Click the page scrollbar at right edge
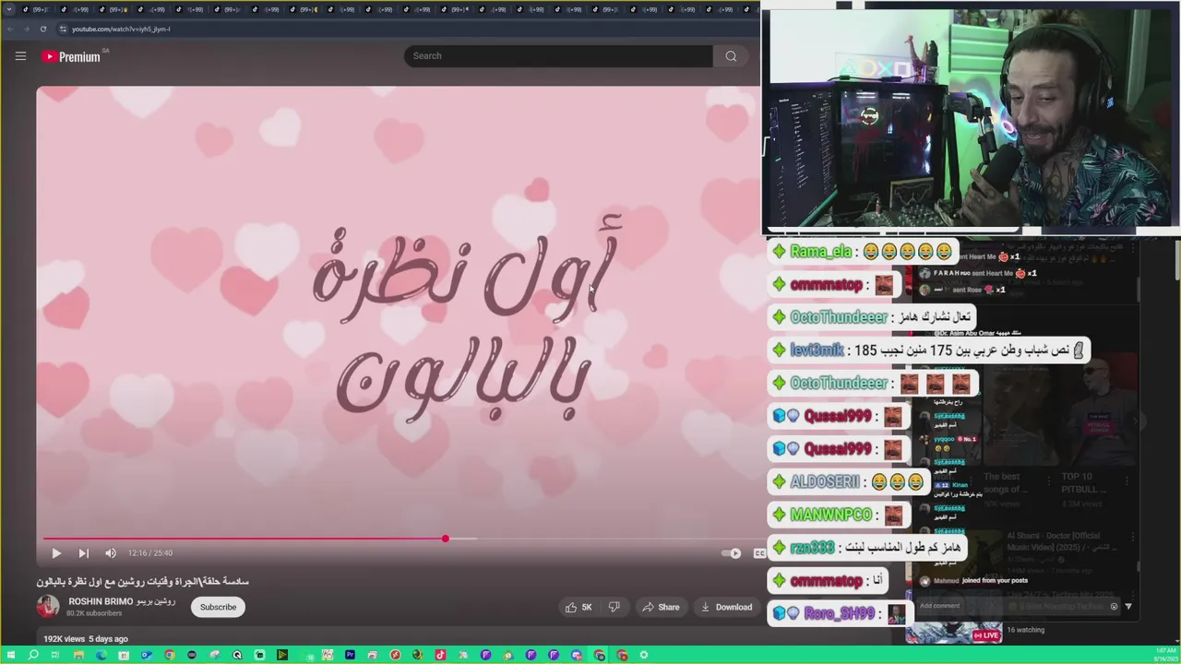This screenshot has height=664, width=1181. point(1177,258)
